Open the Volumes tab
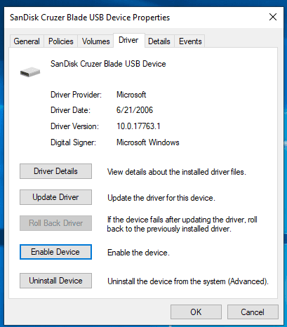The image size is (287, 327). click(95, 41)
